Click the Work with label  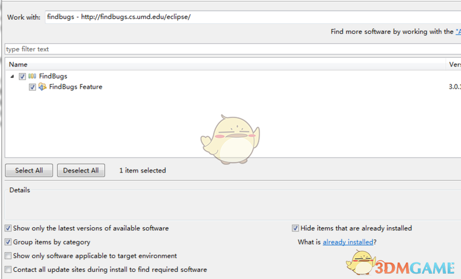24,17
